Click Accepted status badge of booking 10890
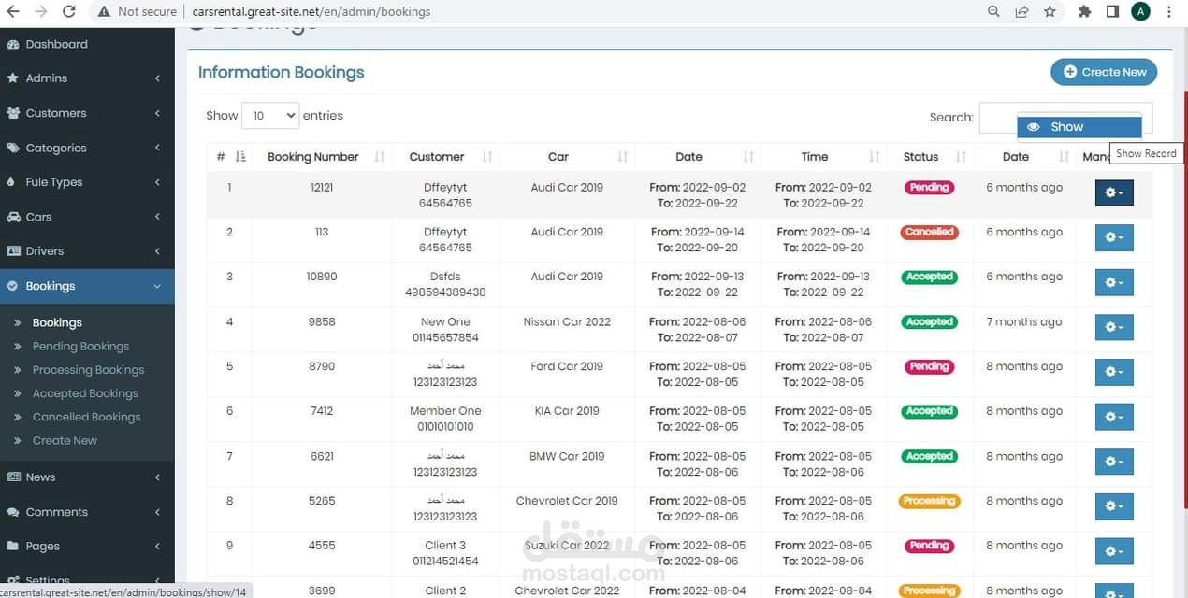Screen dimensions: 1188x598 click(x=930, y=278)
